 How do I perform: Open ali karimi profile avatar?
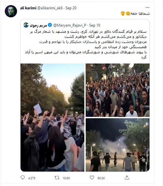pos(11,11)
